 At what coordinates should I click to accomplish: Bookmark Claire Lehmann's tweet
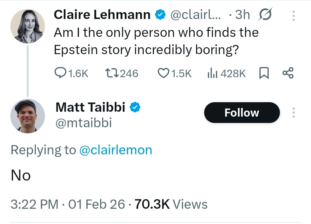coord(263,73)
